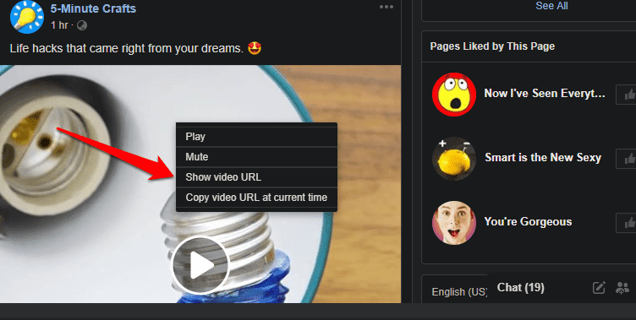Open Now I've Seen Everything page avatar

(454, 95)
